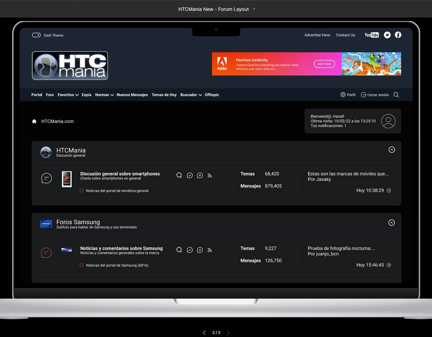Image resolution: width=432 pixels, height=337 pixels.
Task: Open RSS feed for Discusión general forum
Action: click(x=210, y=176)
